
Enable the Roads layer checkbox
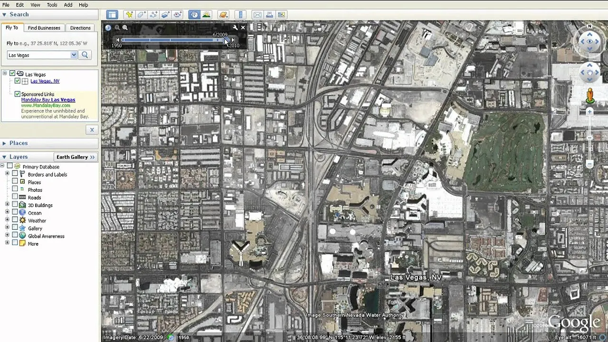coord(15,197)
